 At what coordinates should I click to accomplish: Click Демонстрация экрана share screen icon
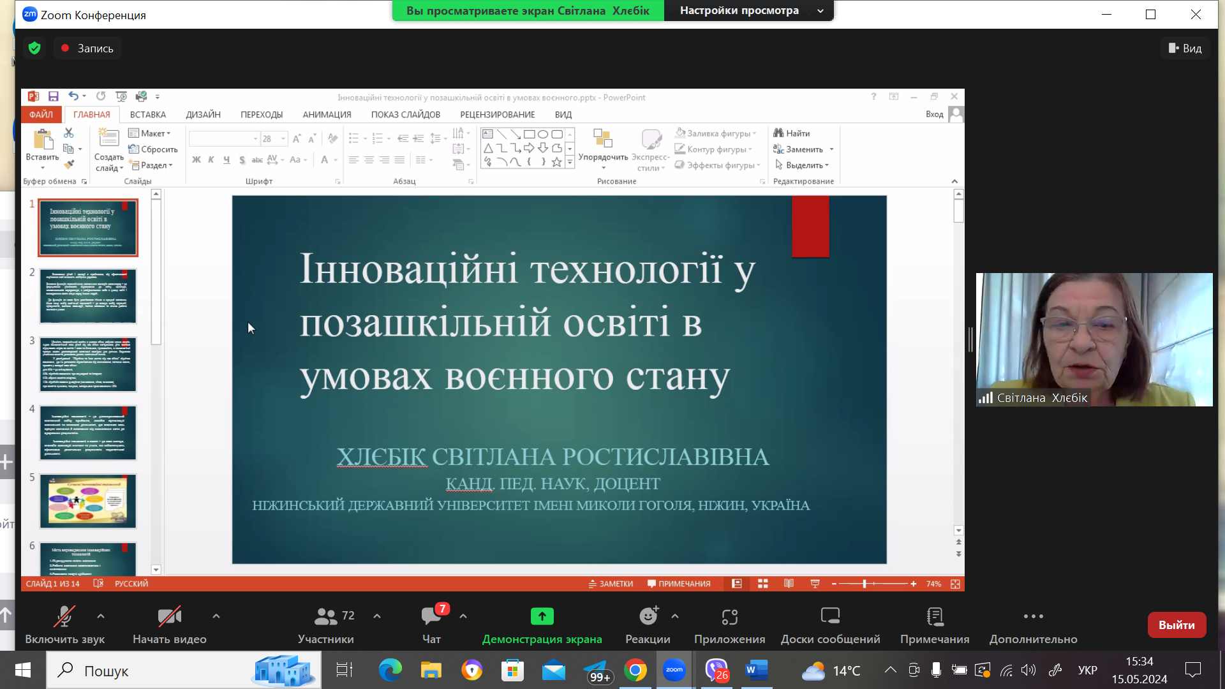542,616
